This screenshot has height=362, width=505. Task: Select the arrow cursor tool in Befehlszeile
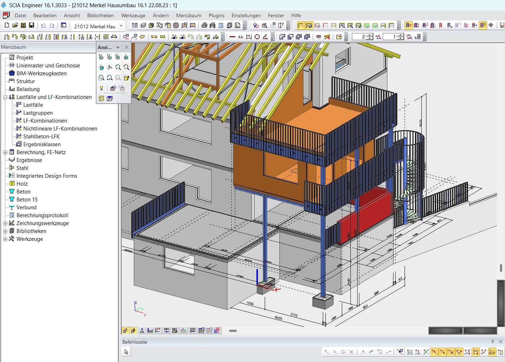[x=126, y=352]
